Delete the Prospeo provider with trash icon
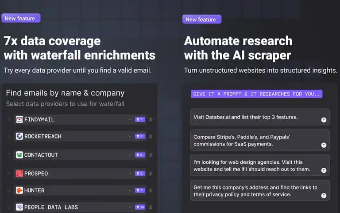 click(x=151, y=174)
